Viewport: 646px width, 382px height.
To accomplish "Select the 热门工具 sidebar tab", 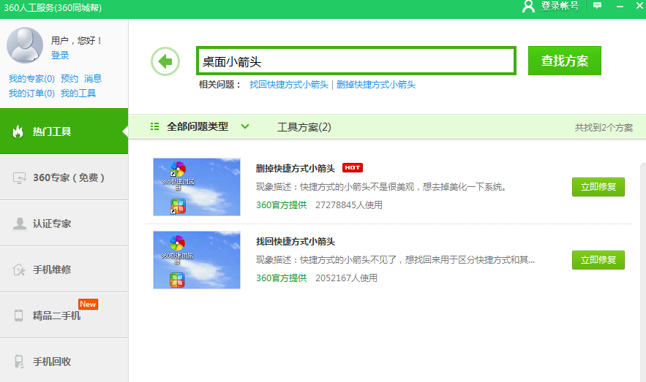I will coord(64,131).
